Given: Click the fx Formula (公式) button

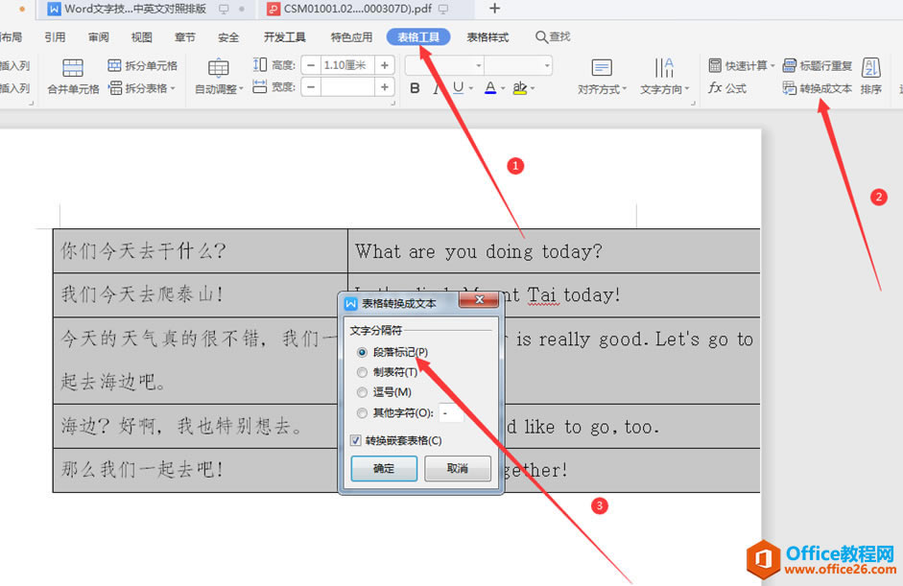Looking at the screenshot, I should [x=727, y=88].
